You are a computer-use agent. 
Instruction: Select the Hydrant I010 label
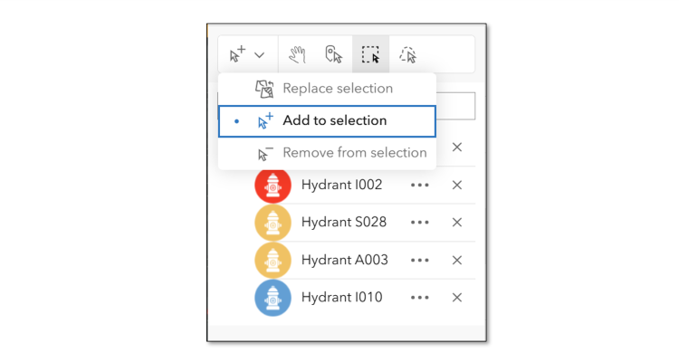pyautogui.click(x=342, y=298)
